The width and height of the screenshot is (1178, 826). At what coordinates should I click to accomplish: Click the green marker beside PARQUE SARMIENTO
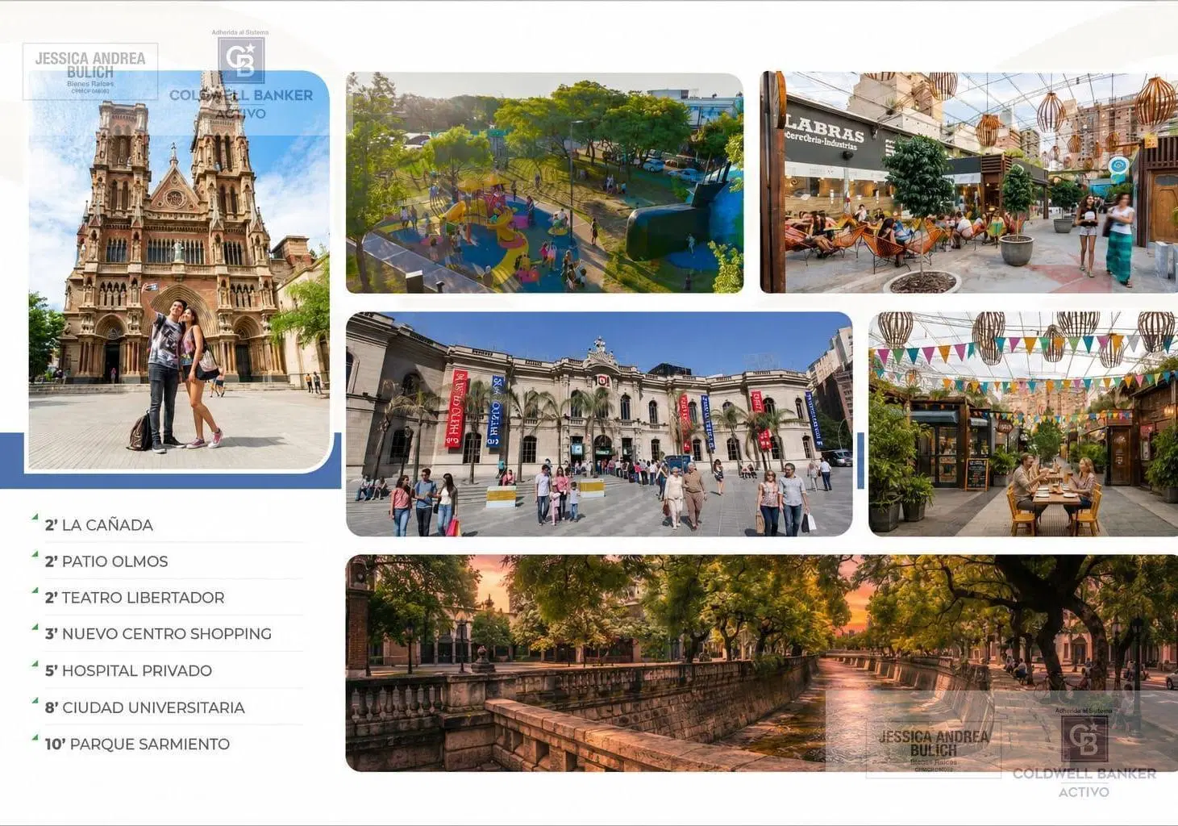click(35, 736)
